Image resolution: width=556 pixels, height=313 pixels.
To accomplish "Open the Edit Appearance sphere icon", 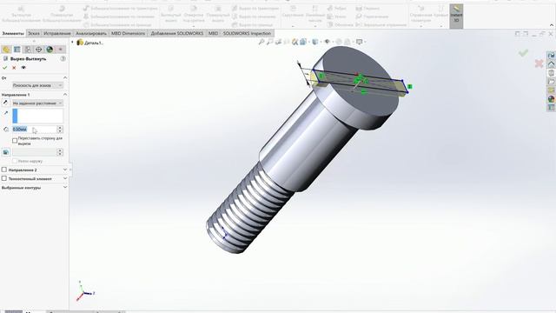I will click(x=339, y=42).
